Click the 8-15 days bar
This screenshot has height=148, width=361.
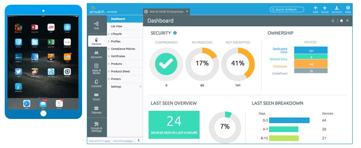click(284, 138)
